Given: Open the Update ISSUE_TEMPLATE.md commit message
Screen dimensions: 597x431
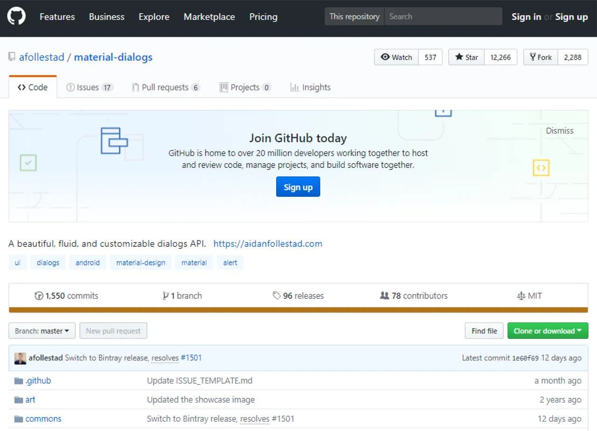Looking at the screenshot, I should point(200,381).
